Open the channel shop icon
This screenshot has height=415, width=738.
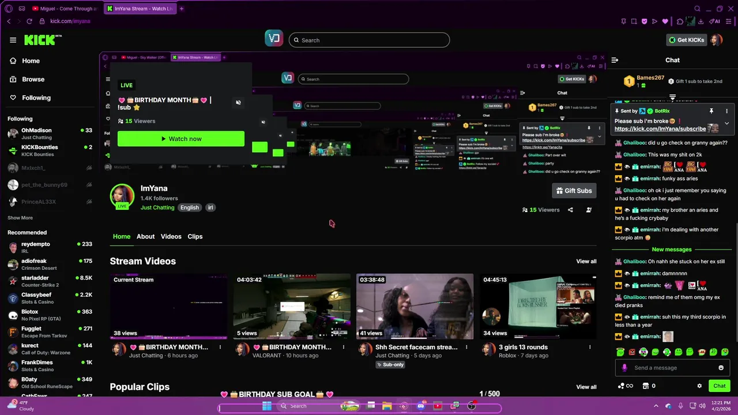point(646,386)
